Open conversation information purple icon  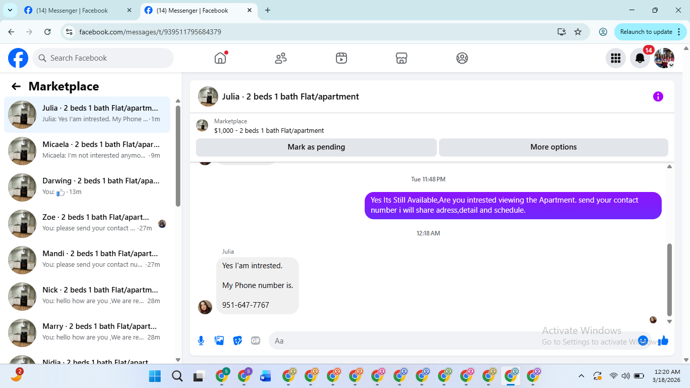tap(658, 96)
